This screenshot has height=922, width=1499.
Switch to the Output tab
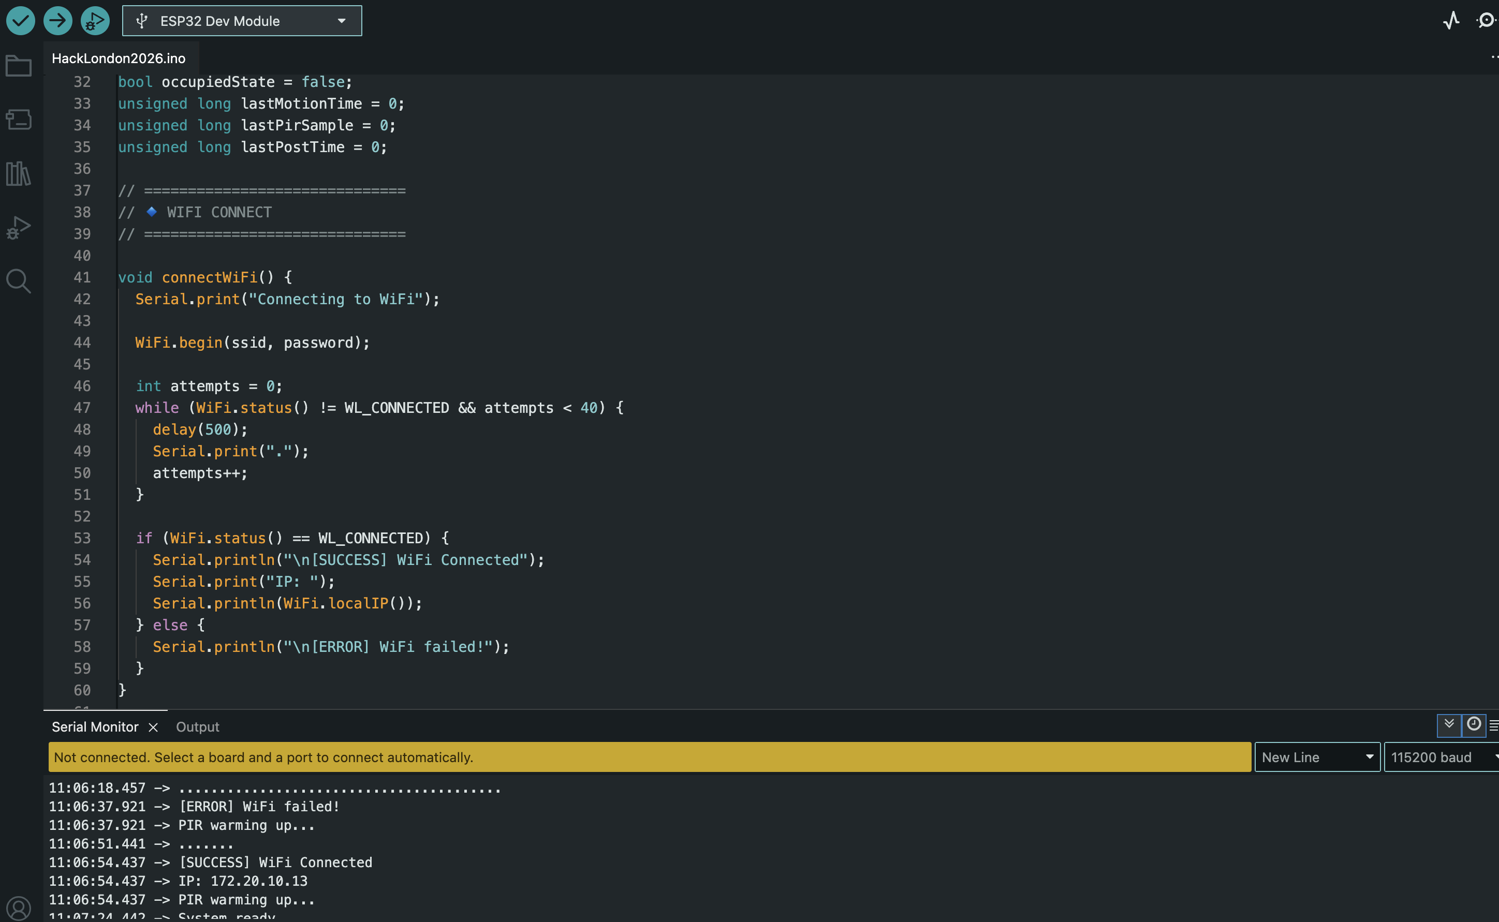point(197,727)
